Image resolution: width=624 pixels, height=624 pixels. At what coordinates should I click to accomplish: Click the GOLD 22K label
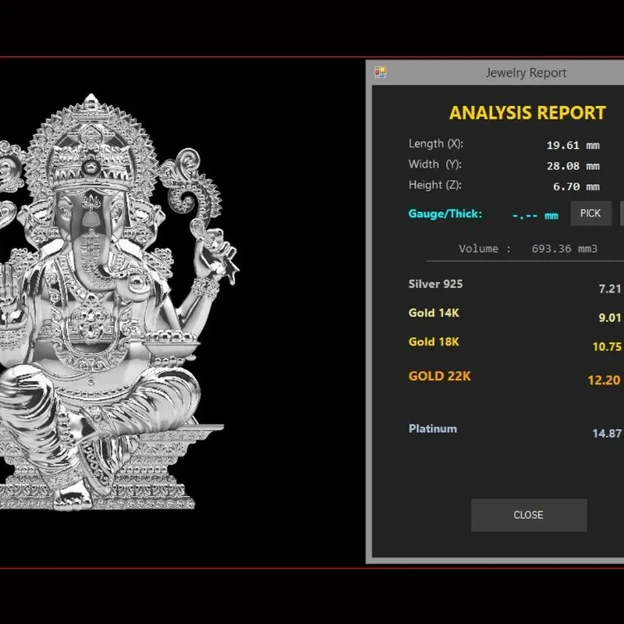click(x=439, y=376)
